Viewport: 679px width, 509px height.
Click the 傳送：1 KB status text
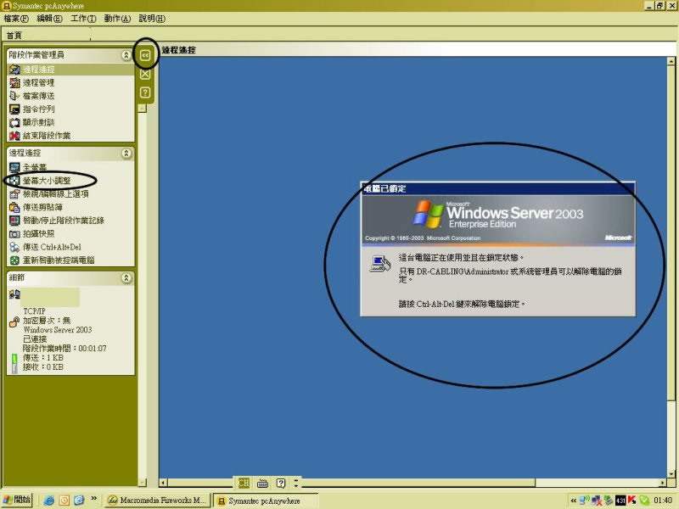(43, 357)
